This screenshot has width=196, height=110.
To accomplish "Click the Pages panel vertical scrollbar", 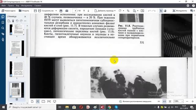I will [27, 43].
